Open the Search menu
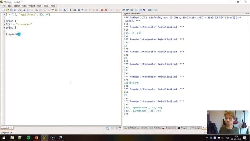The height and width of the screenshot is (141, 250). click(17, 6)
